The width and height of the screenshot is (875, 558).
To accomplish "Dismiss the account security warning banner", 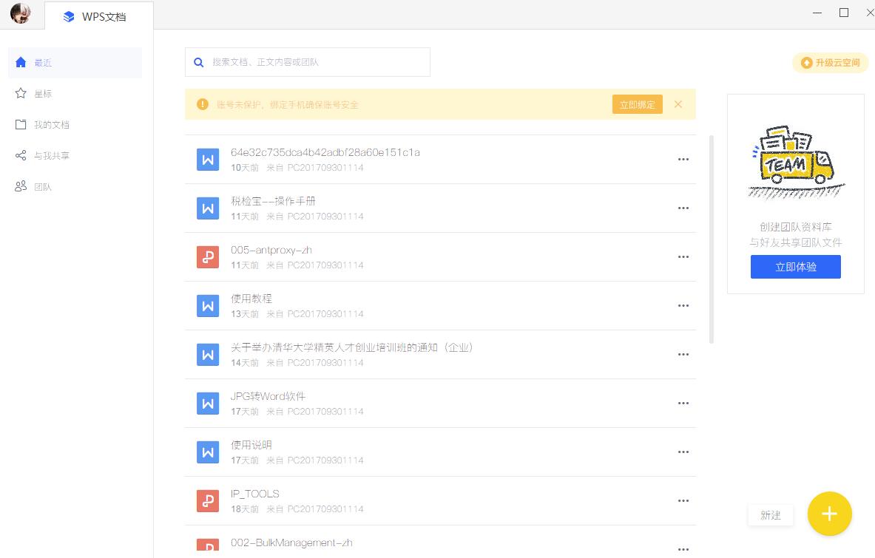I will point(678,104).
